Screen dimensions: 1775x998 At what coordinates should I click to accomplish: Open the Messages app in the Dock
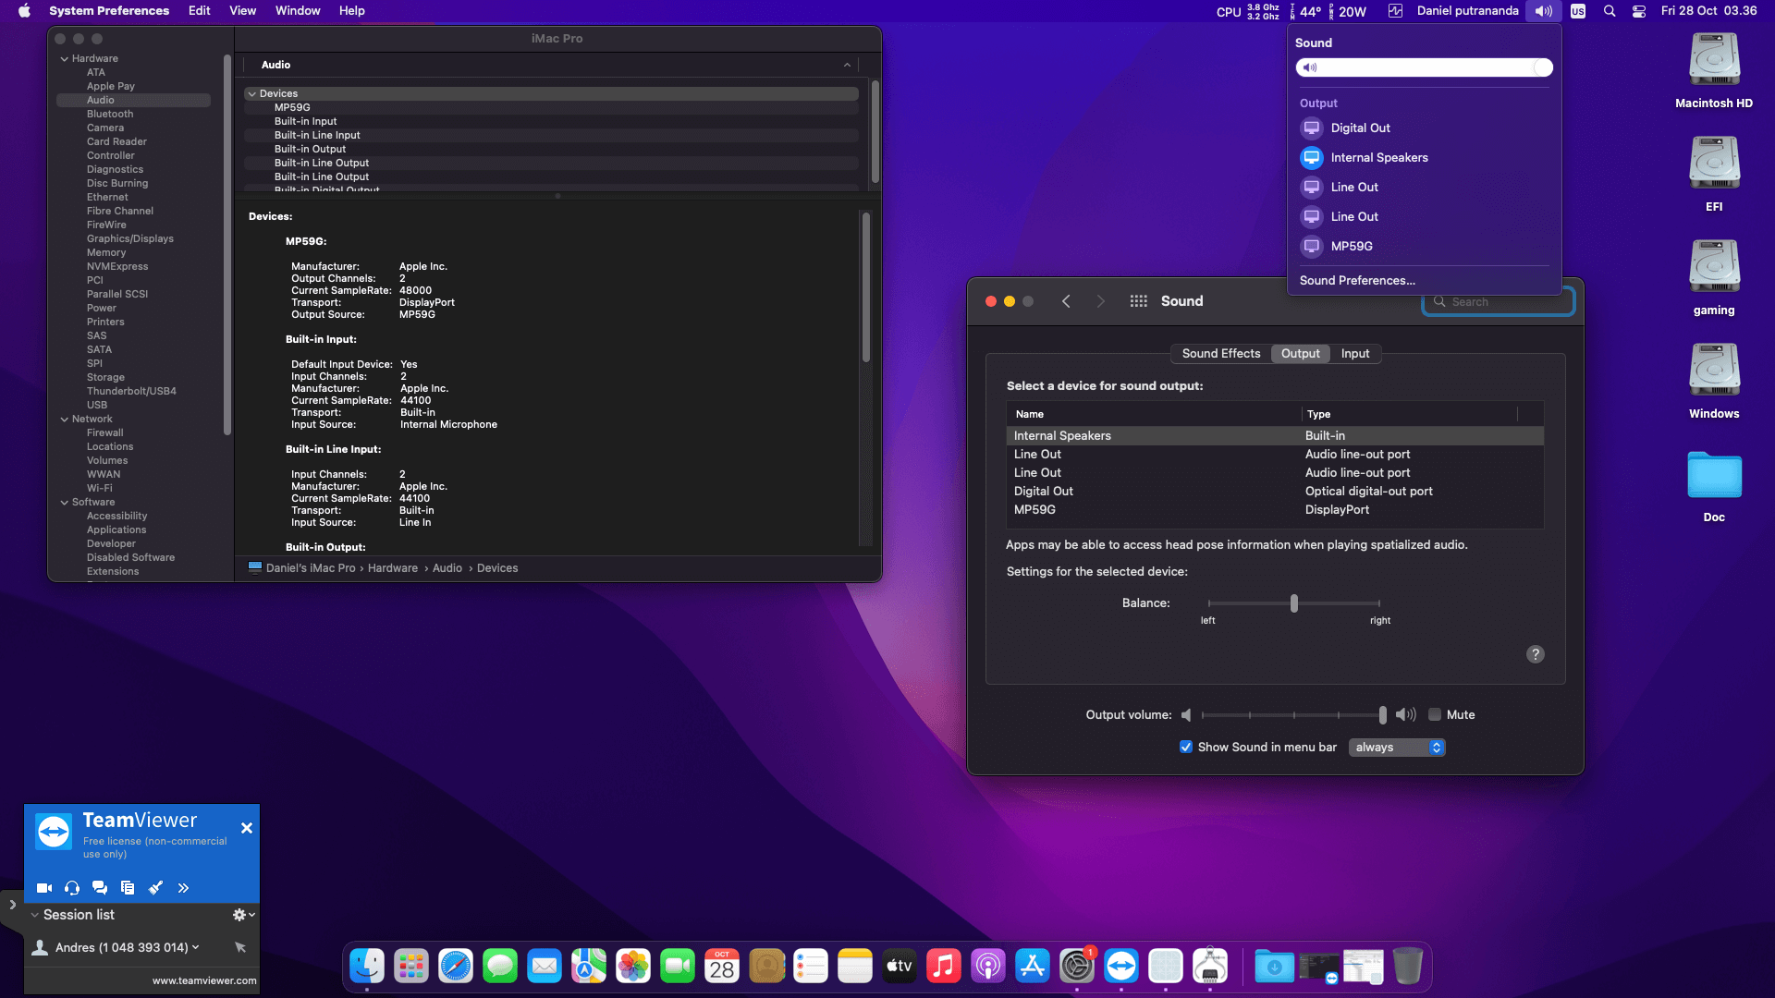click(x=500, y=967)
